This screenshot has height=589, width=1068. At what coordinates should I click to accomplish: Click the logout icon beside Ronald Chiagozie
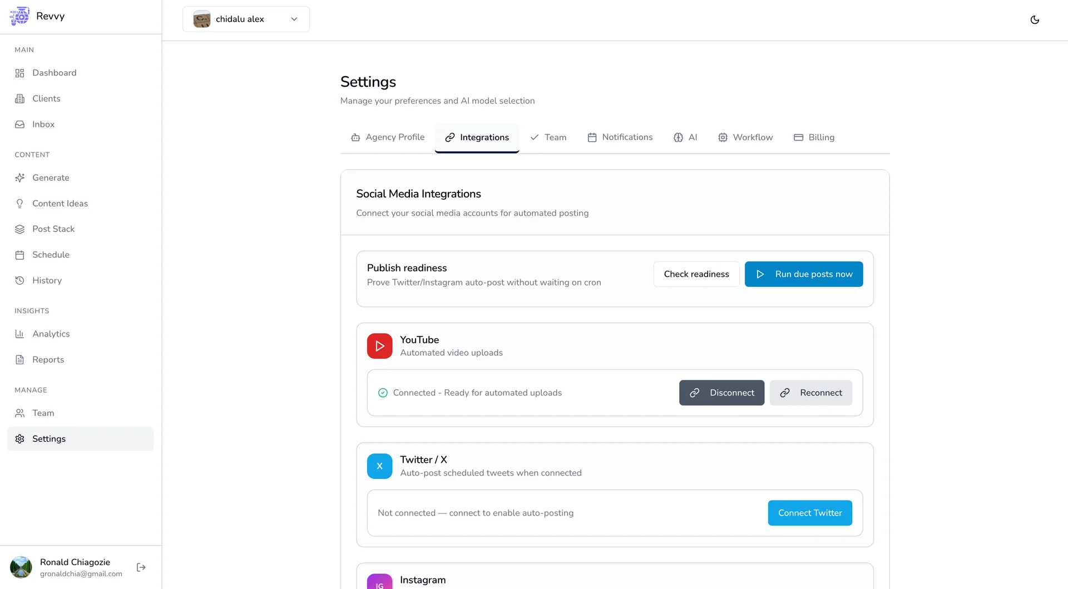(x=141, y=567)
